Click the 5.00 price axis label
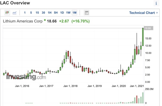Image resolution: width=162 pixels, height=106 pixels. pyautogui.click(x=148, y=67)
